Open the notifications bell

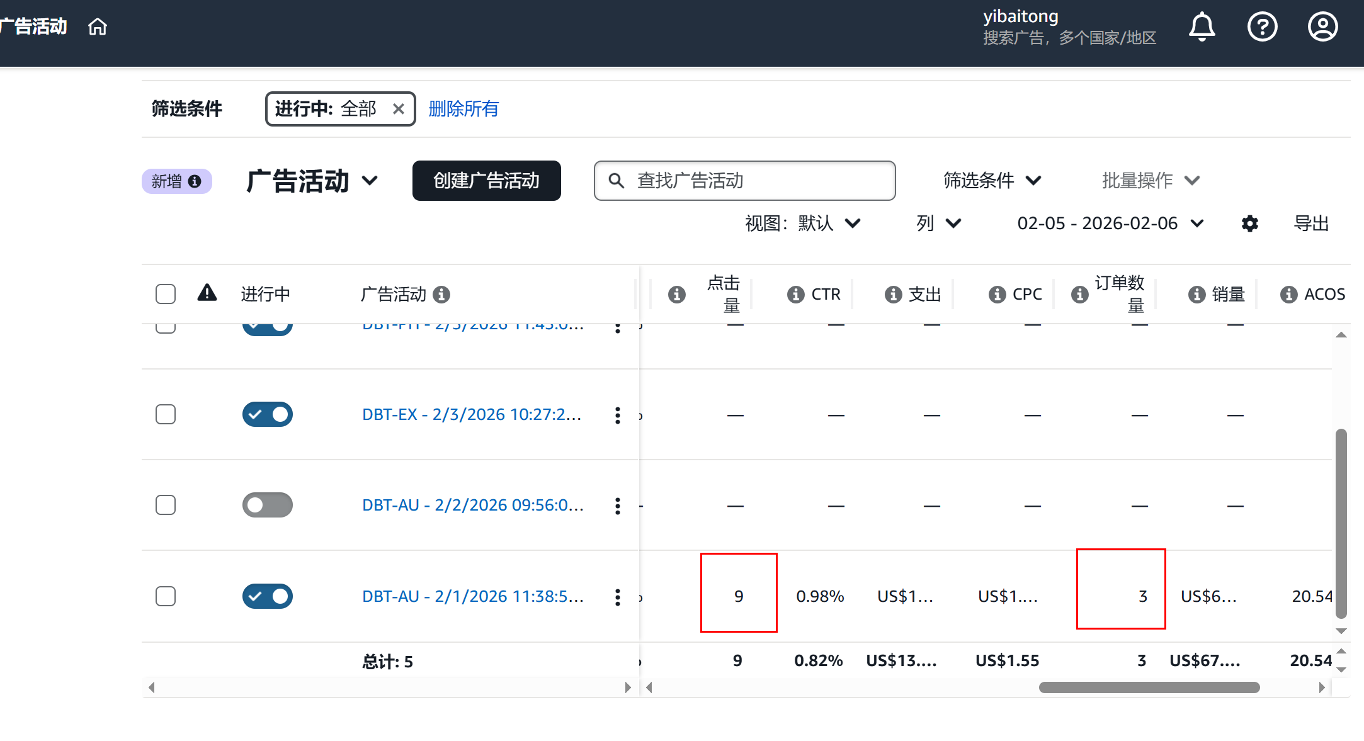pyautogui.click(x=1202, y=27)
